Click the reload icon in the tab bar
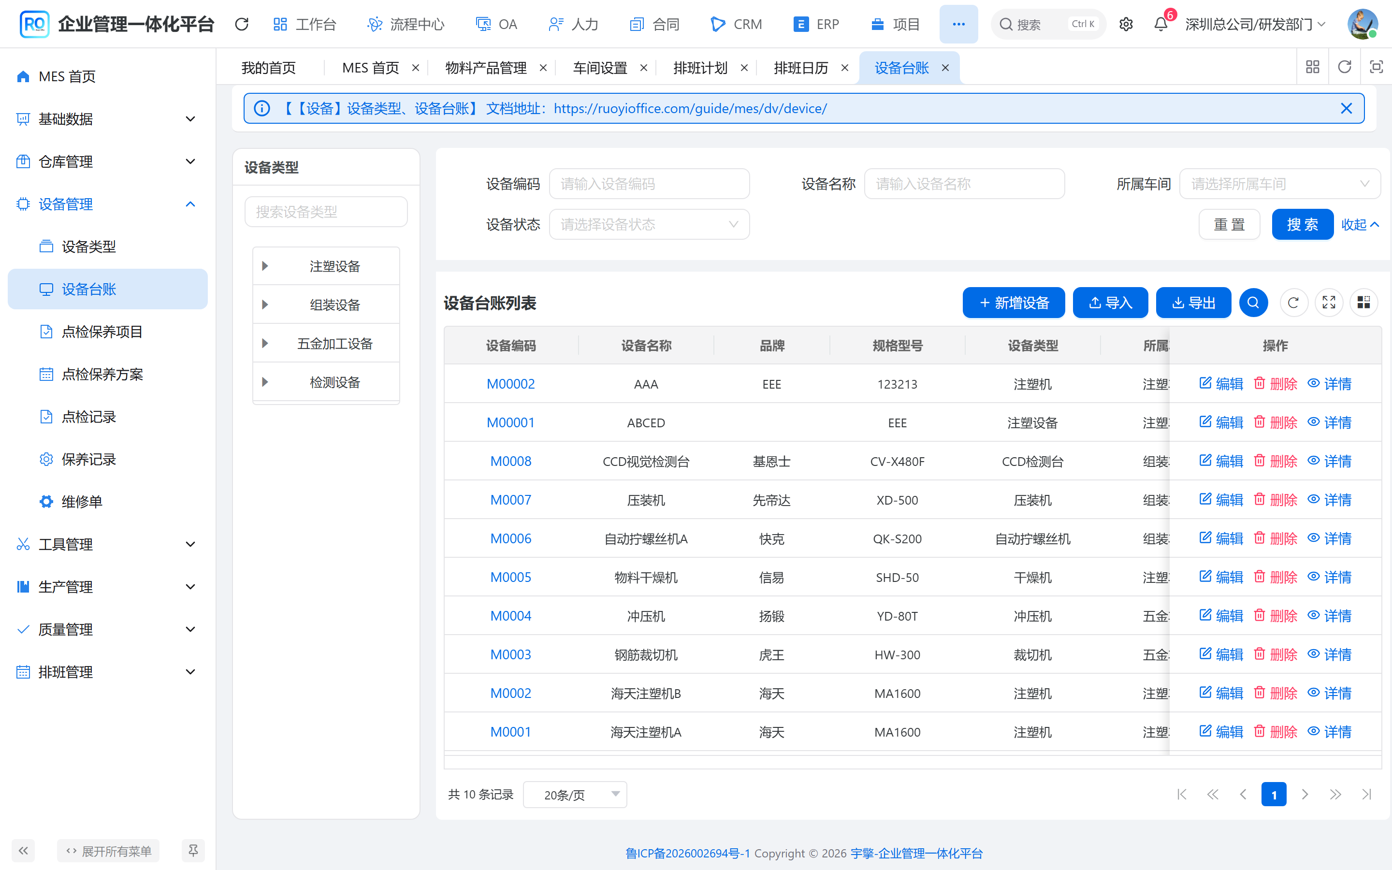This screenshot has height=870, width=1392. [x=1344, y=67]
